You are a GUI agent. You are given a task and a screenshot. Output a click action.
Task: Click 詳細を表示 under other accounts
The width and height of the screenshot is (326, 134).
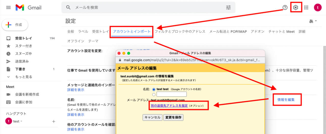76,129
